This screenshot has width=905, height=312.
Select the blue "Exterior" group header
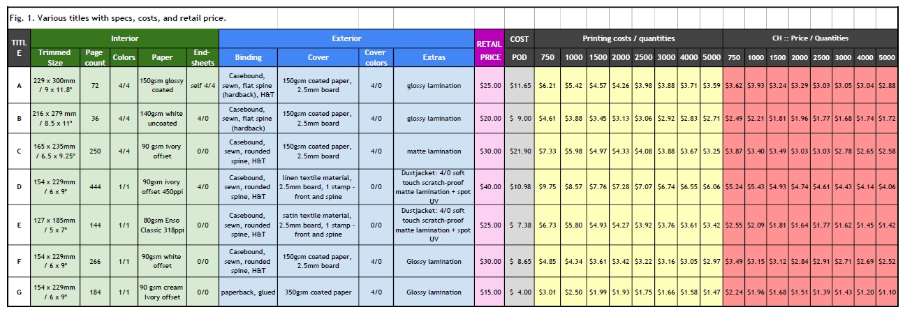pos(346,38)
